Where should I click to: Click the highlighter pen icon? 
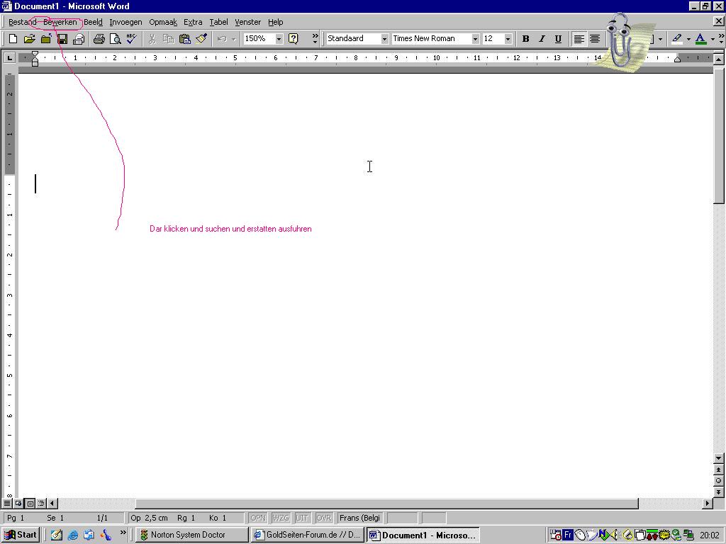[677, 39]
